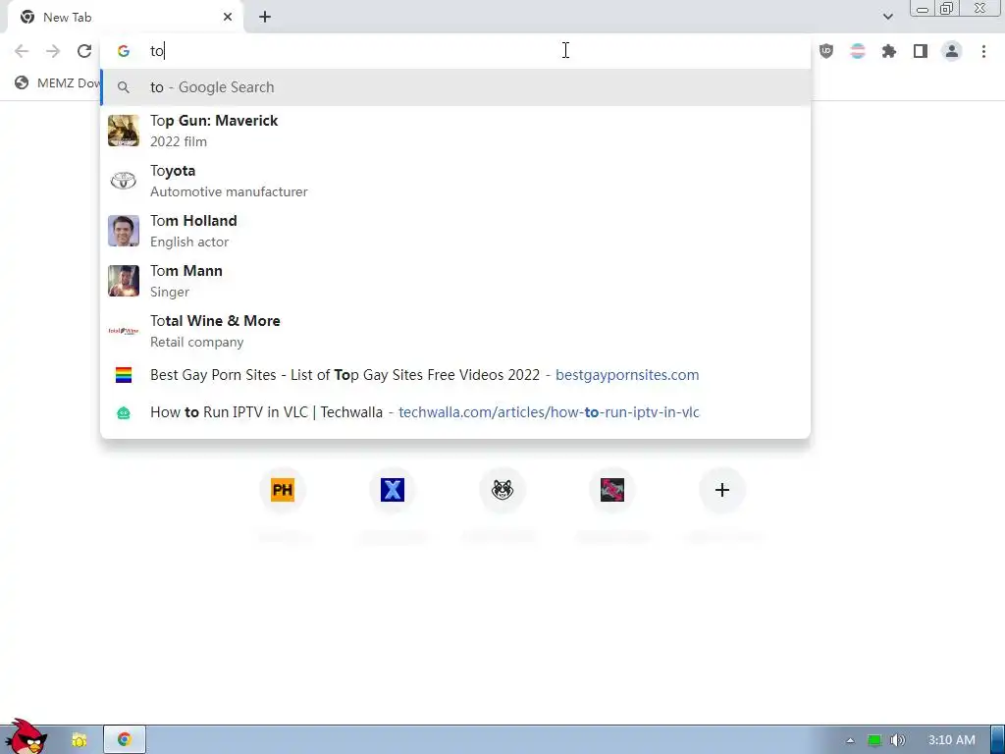Add a shortcut with the plus tile

coord(722,490)
